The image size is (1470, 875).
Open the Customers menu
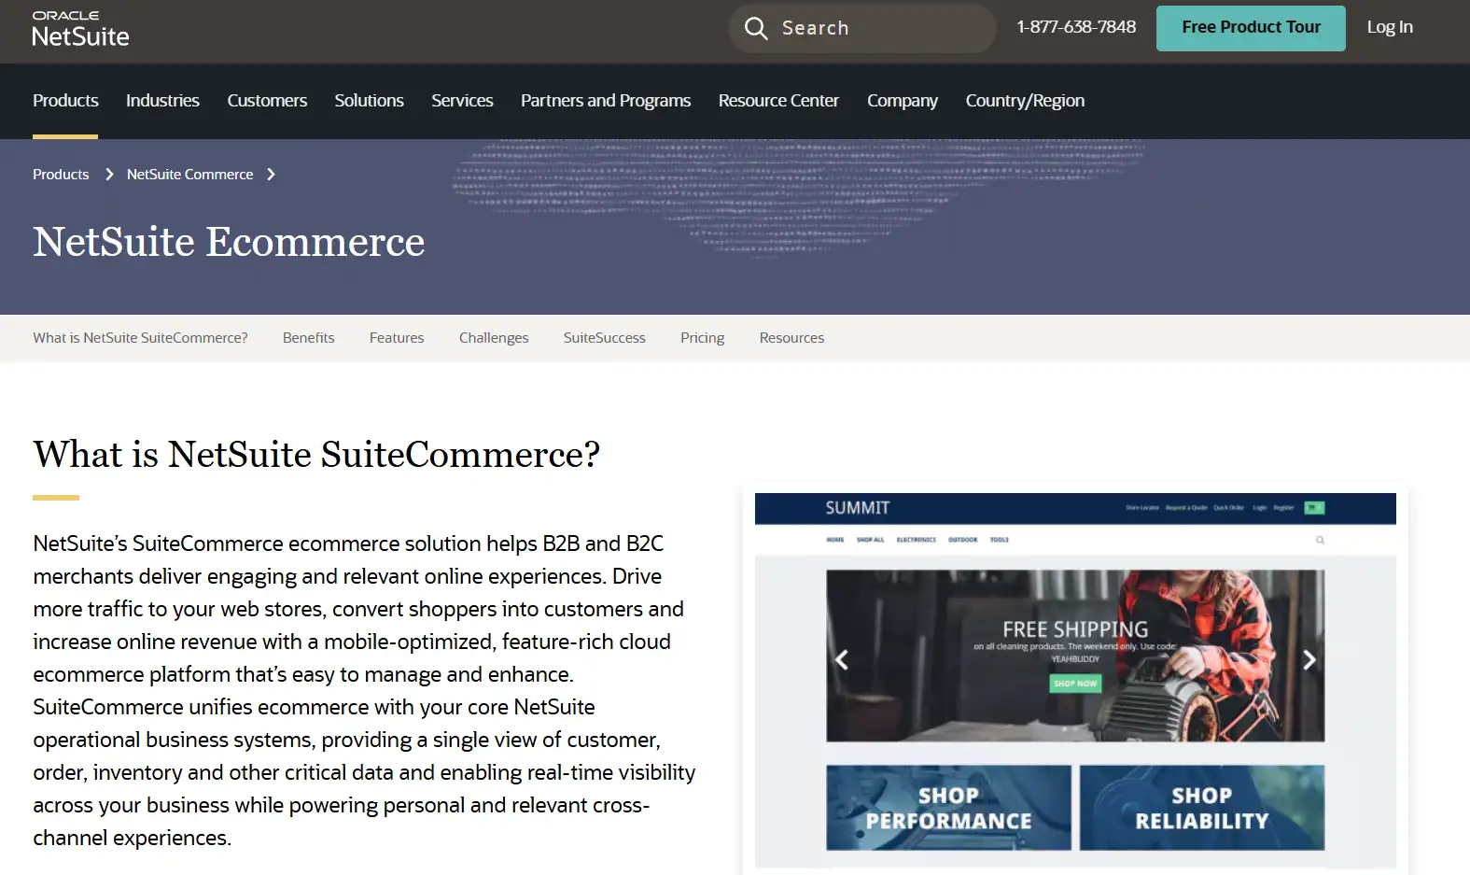[x=267, y=100]
